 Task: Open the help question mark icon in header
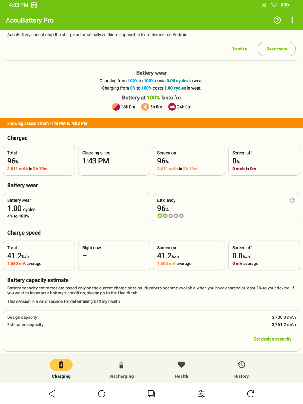(x=277, y=20)
